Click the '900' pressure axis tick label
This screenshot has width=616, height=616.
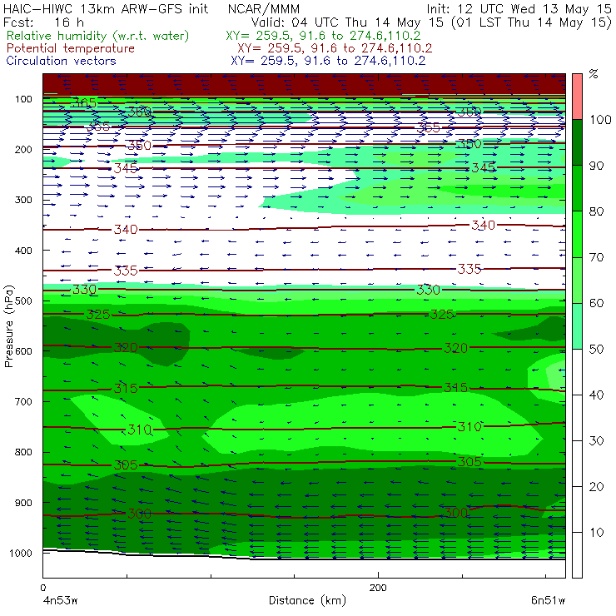click(x=23, y=503)
